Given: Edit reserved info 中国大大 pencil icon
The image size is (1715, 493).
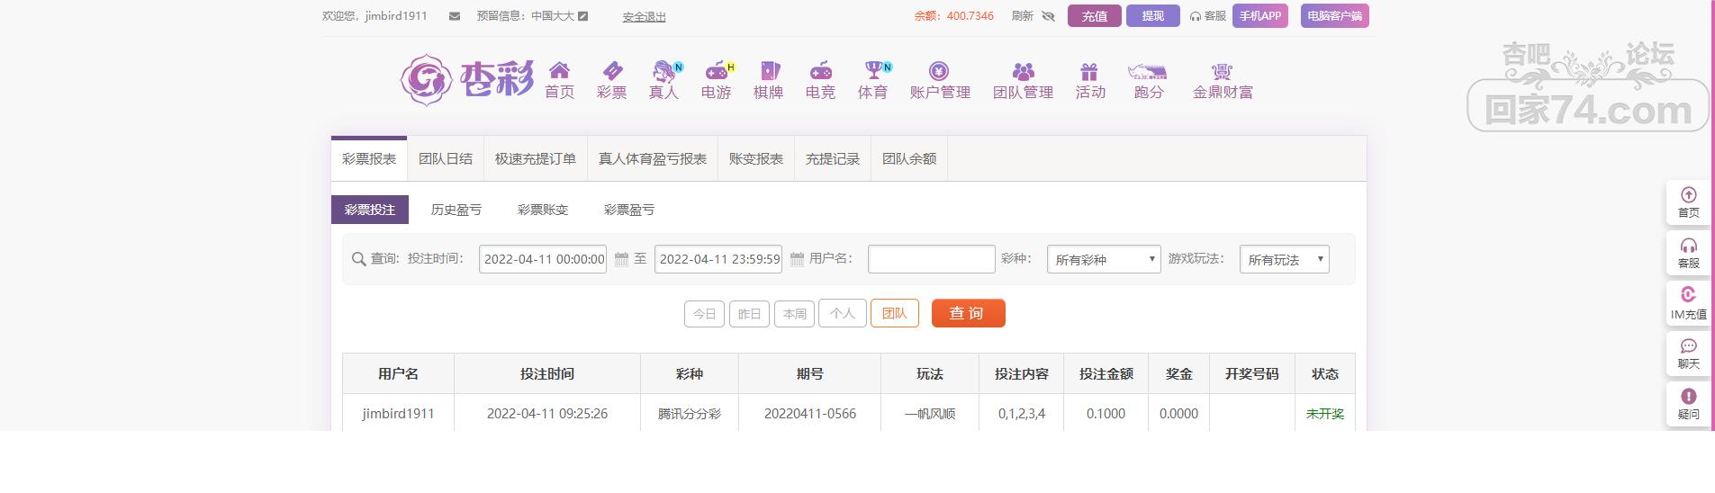Looking at the screenshot, I should 583,16.
